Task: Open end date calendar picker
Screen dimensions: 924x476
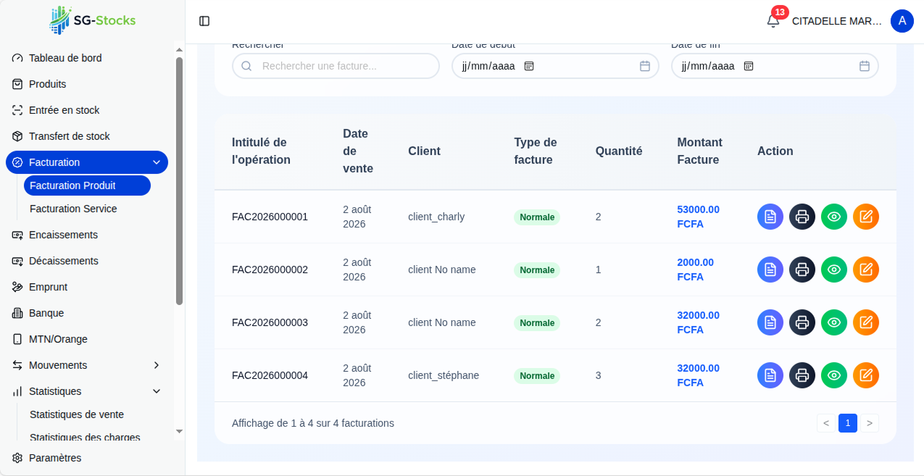Action: (749, 66)
